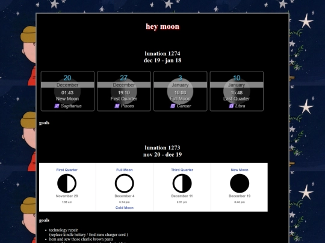Click the goals heading under lunation 1273
325x243 pixels.
(x=44, y=220)
